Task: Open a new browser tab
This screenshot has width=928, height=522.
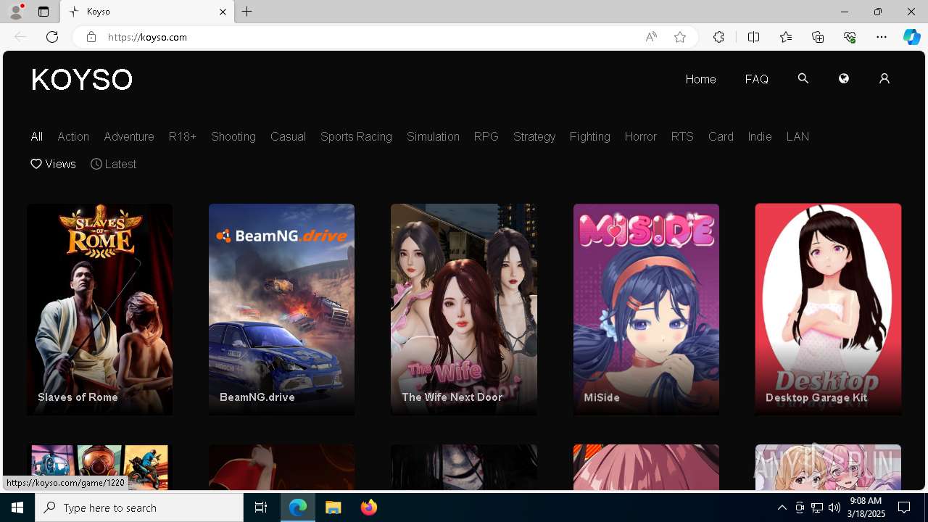Action: click(x=246, y=12)
